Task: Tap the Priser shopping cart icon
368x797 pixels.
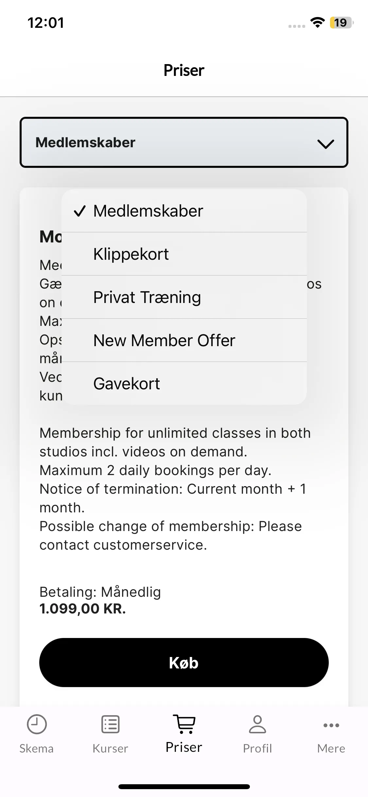Action: (x=184, y=724)
